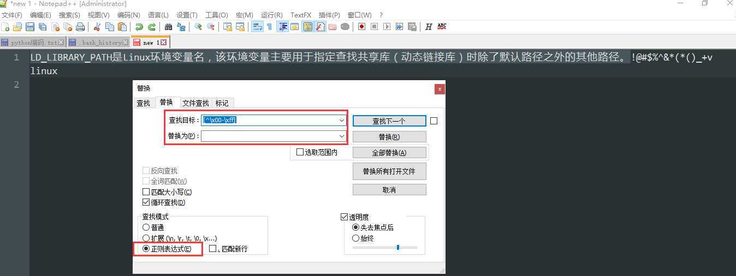The width and height of the screenshot is (736, 276).
Task: Open Replace with the toolbar replace icon
Action: point(181,26)
